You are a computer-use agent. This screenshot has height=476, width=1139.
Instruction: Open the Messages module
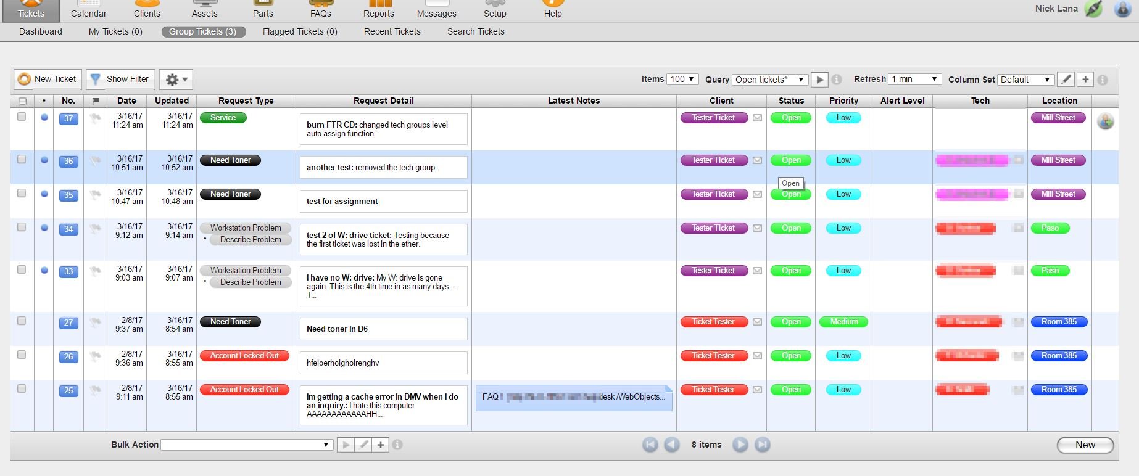436,10
